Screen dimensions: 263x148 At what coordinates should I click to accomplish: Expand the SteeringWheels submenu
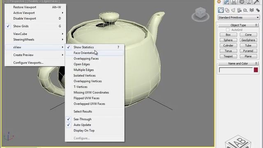click(35, 39)
